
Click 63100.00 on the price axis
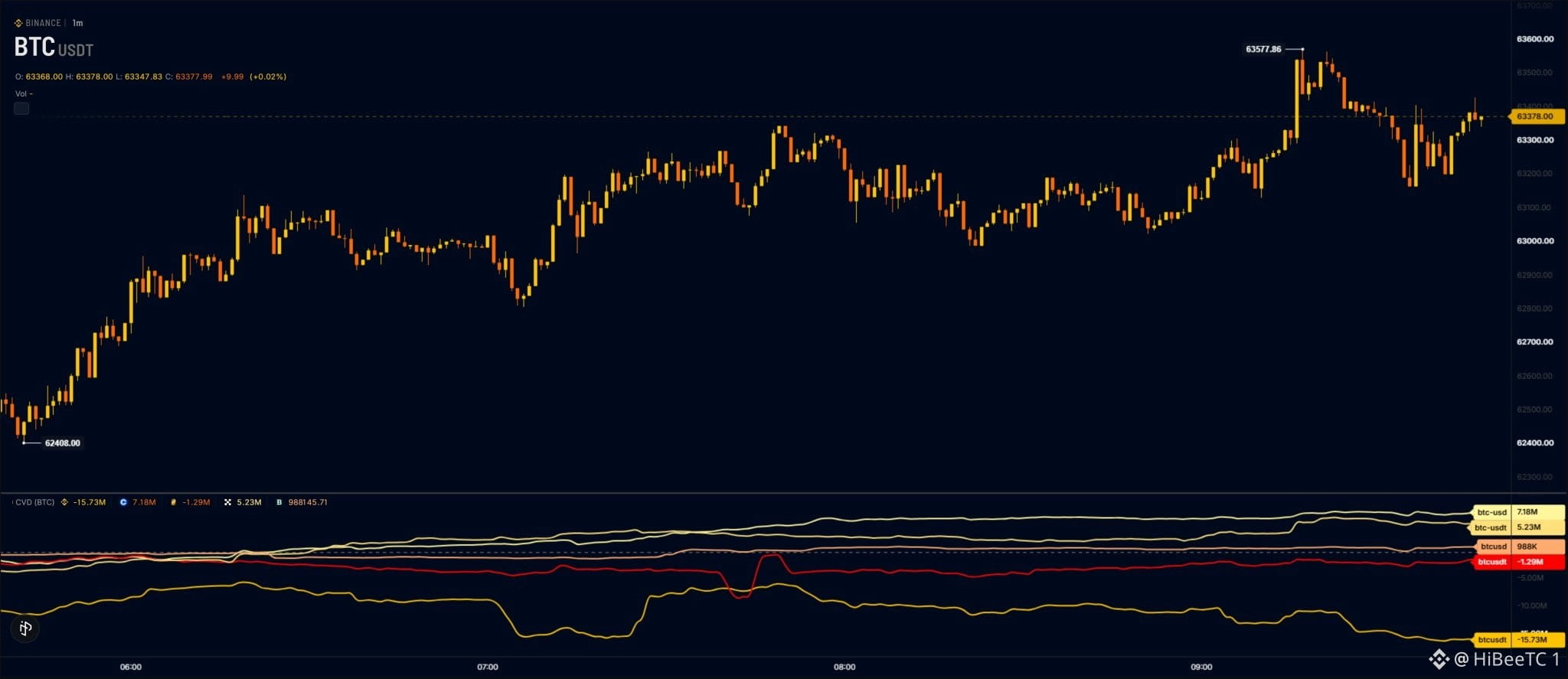click(x=1535, y=207)
